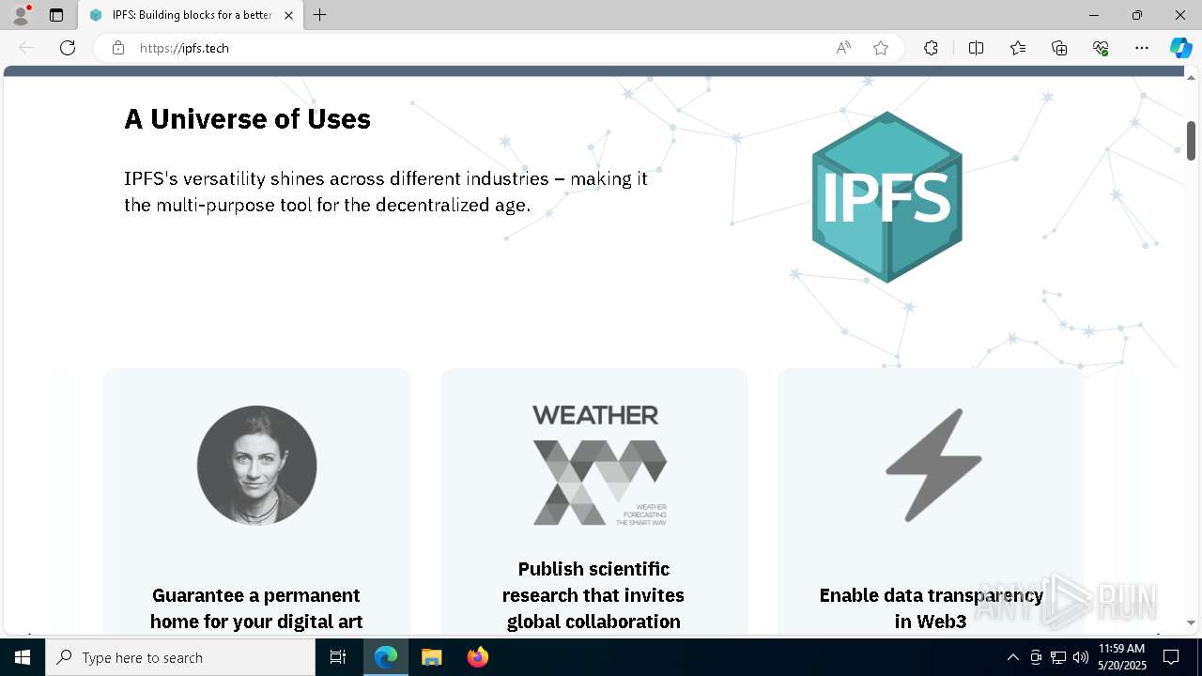Open a new browser tab
Screen dimensions: 1202x676
(320, 15)
